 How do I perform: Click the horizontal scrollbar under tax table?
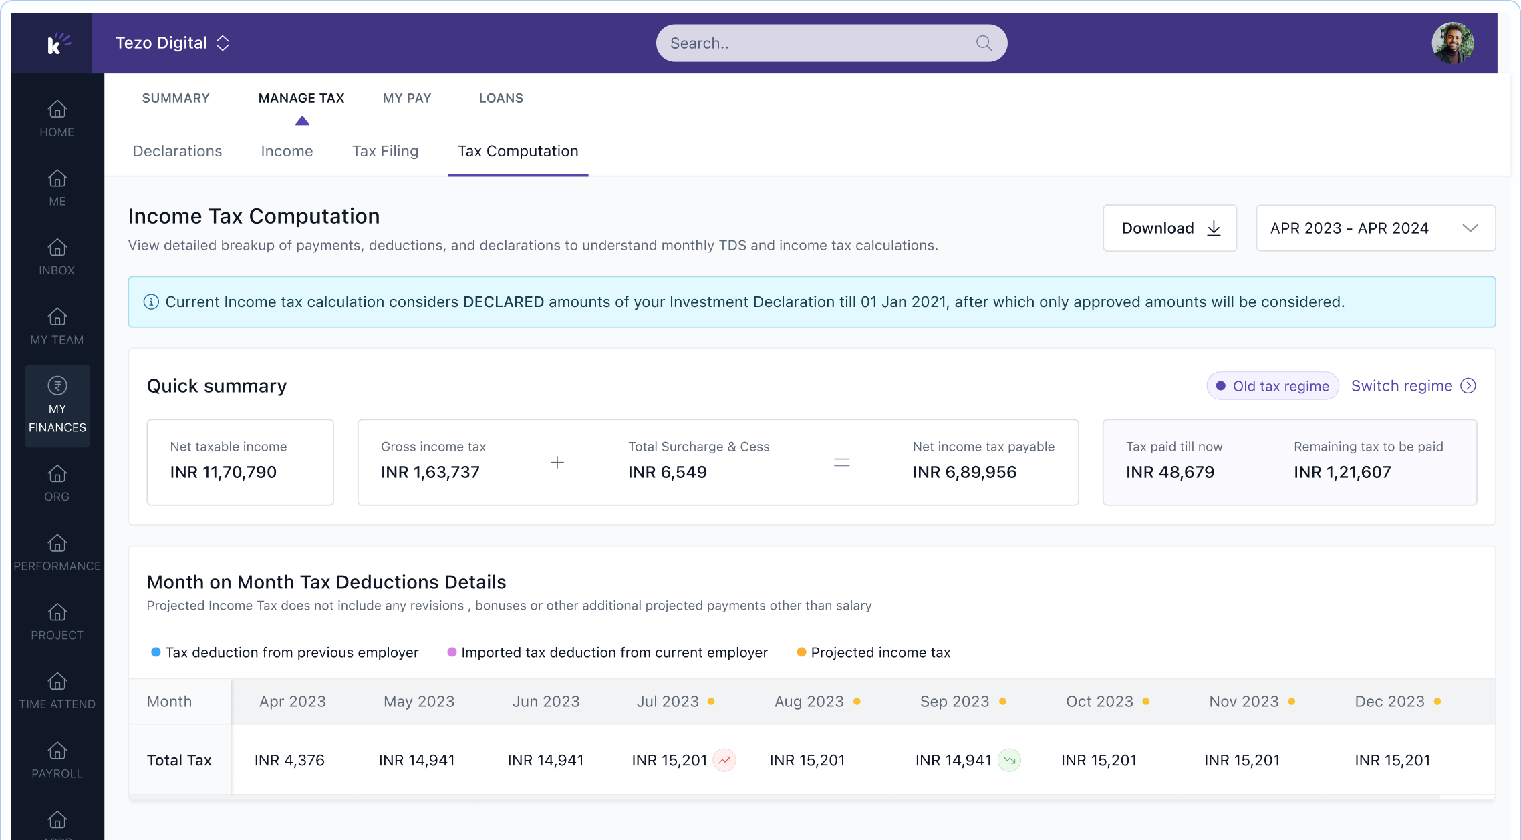784,797
